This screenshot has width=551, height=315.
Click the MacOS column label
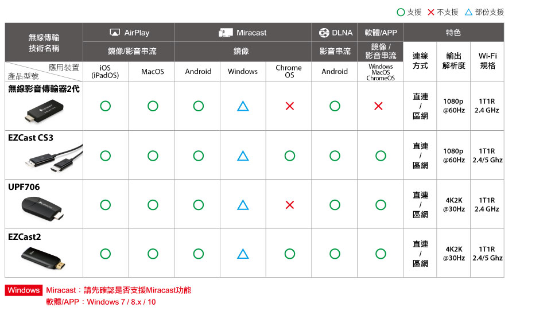[x=153, y=72]
